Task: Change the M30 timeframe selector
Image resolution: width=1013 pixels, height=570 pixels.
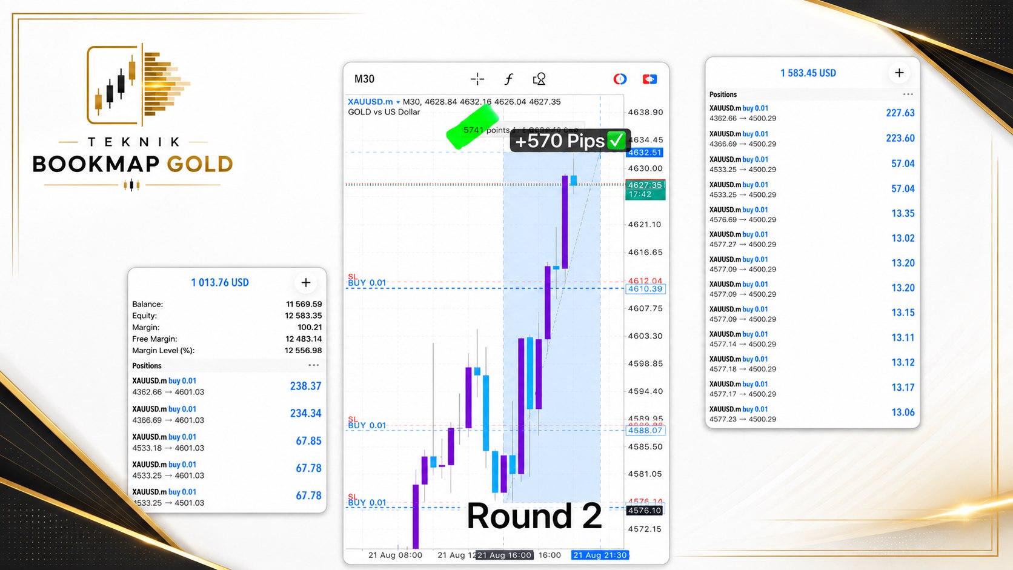Action: [364, 79]
